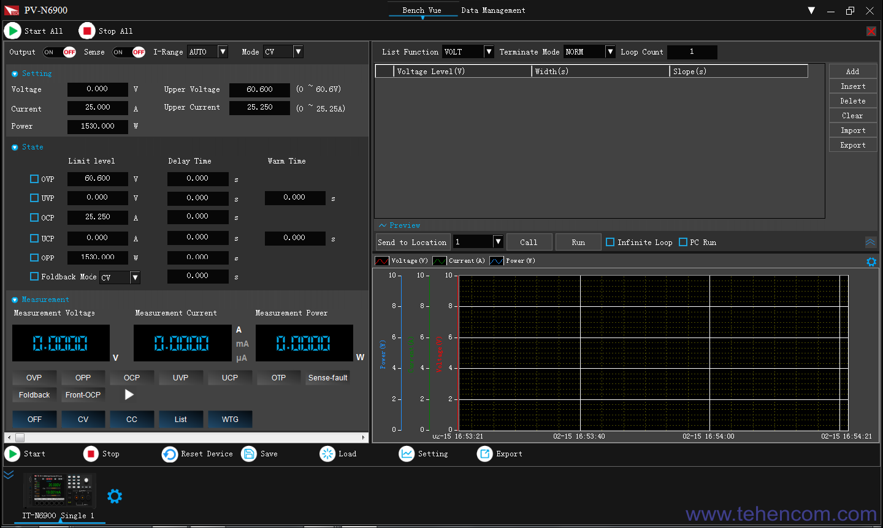Enable the OVP checkbox
The width and height of the screenshot is (883, 528).
tap(34, 179)
